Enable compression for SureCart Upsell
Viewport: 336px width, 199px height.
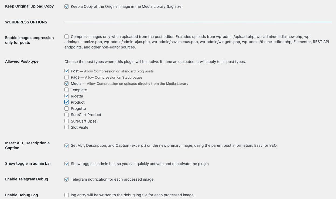tap(67, 121)
